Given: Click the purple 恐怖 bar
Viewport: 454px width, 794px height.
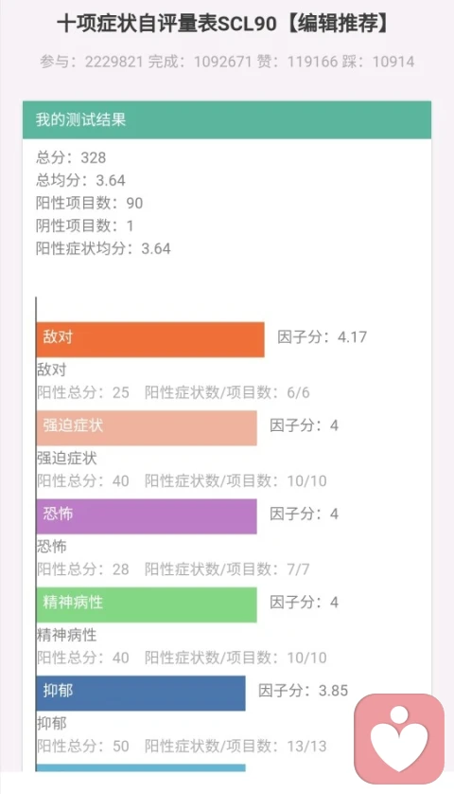Looking at the screenshot, I should pos(147,516).
